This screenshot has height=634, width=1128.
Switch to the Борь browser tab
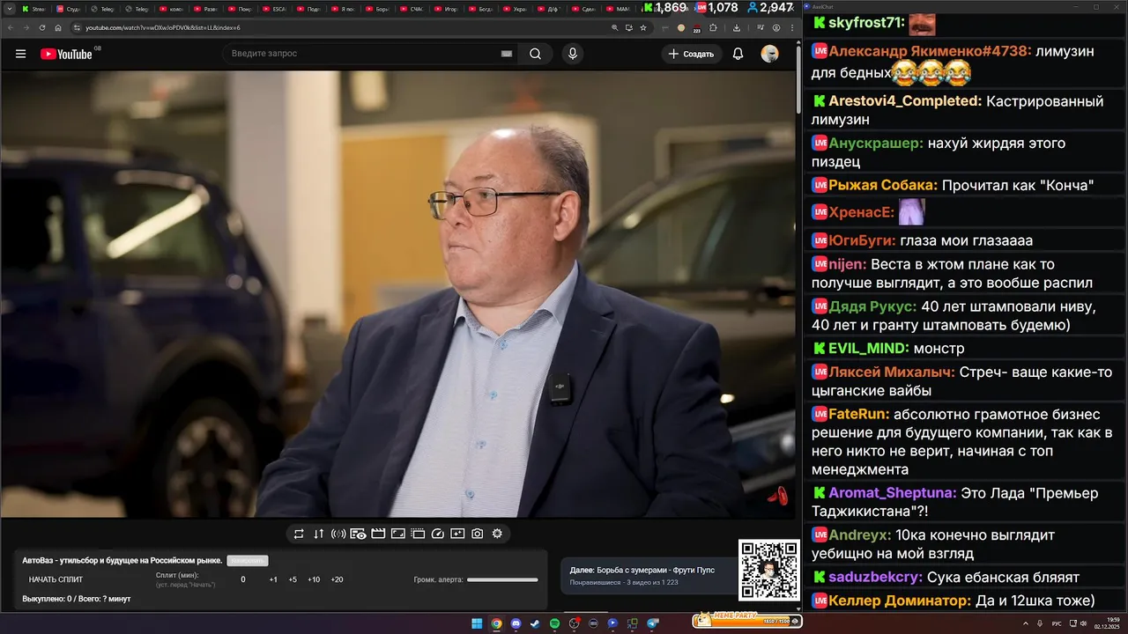[x=378, y=10]
